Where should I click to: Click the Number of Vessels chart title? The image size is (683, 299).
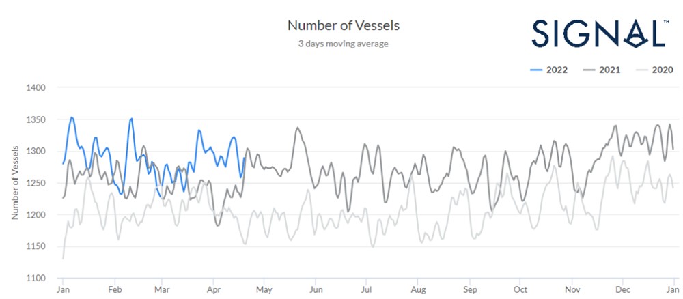tap(343, 25)
